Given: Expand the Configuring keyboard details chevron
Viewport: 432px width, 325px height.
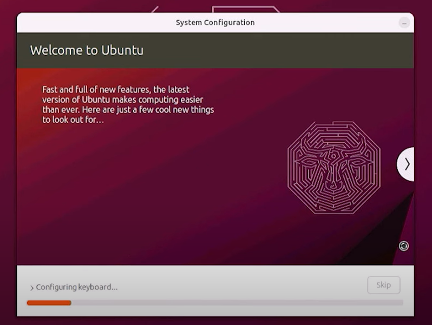Looking at the screenshot, I should tap(32, 288).
